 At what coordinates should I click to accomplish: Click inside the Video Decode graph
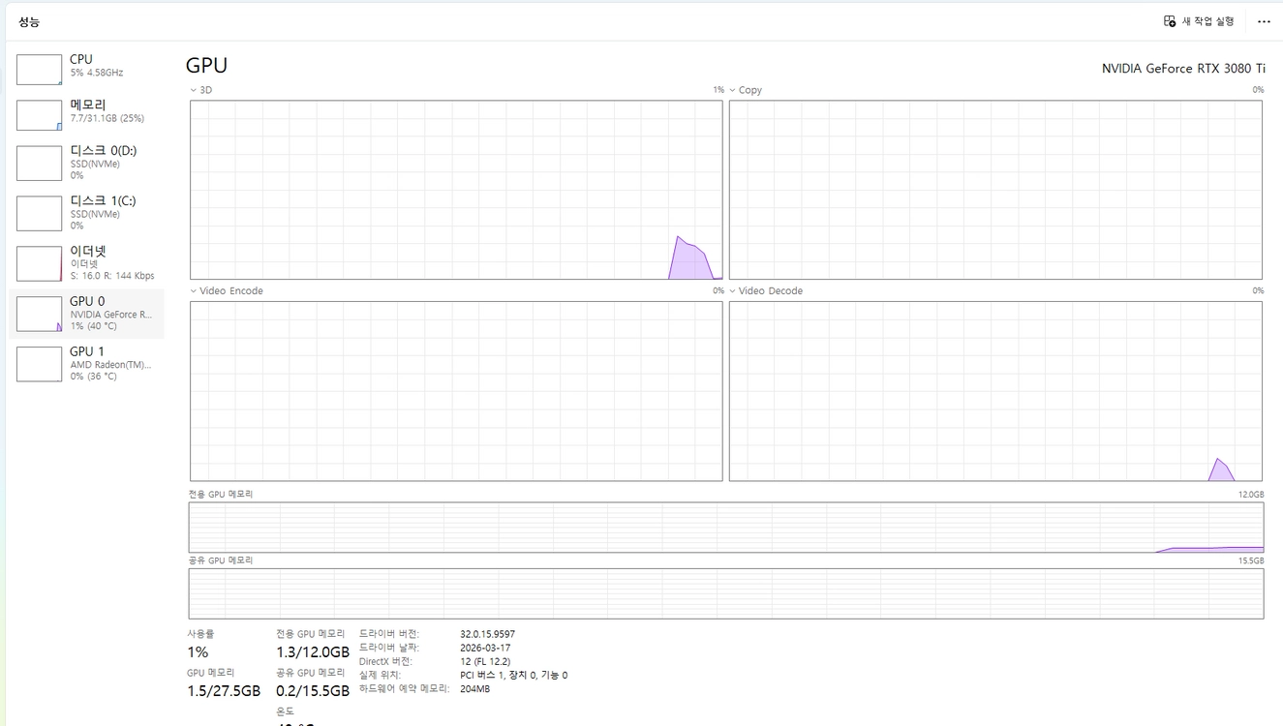[995, 391]
